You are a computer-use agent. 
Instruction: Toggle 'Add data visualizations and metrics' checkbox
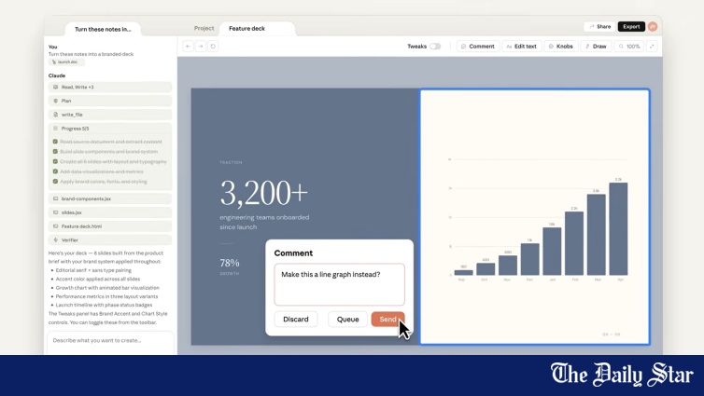tap(55, 171)
